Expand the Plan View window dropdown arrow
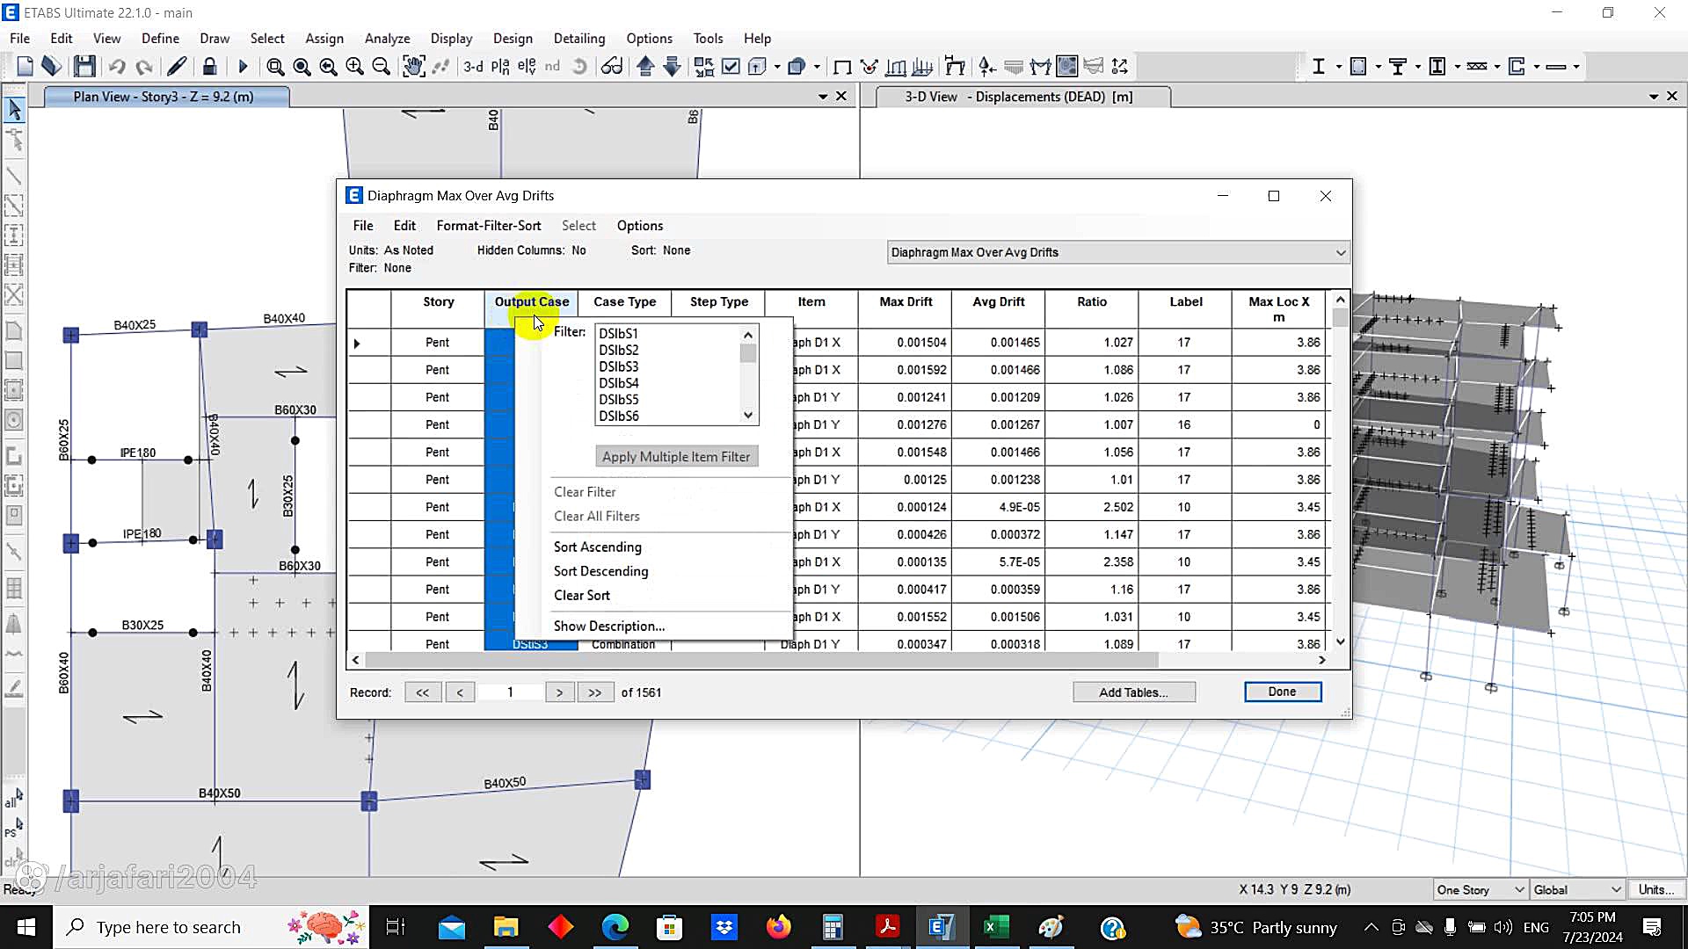The height and width of the screenshot is (949, 1688). pyautogui.click(x=823, y=97)
